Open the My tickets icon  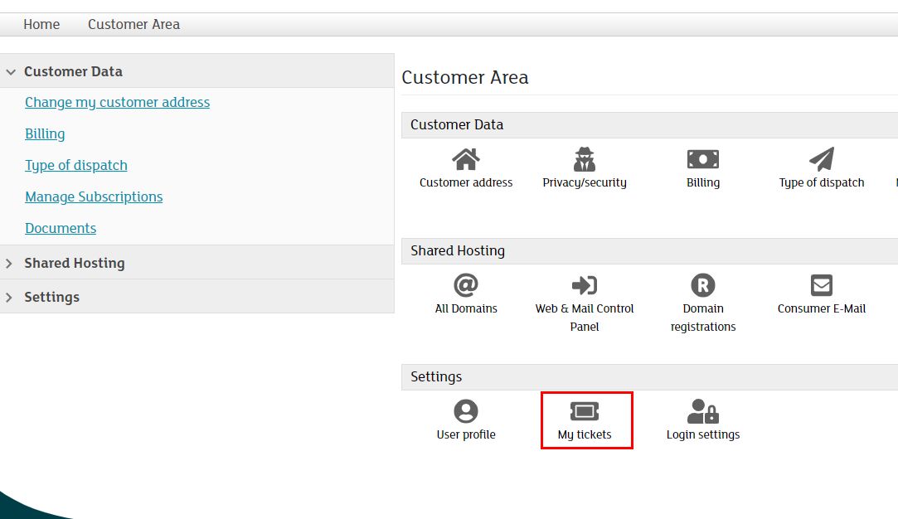[x=585, y=411]
